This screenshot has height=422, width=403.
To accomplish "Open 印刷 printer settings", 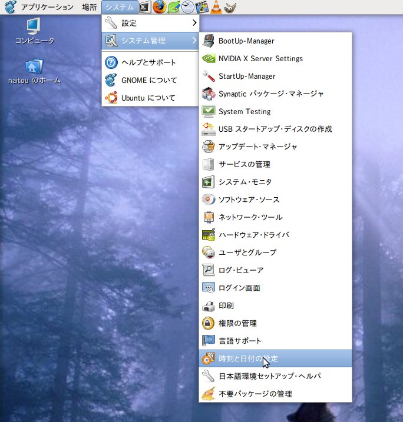I will pos(275,305).
